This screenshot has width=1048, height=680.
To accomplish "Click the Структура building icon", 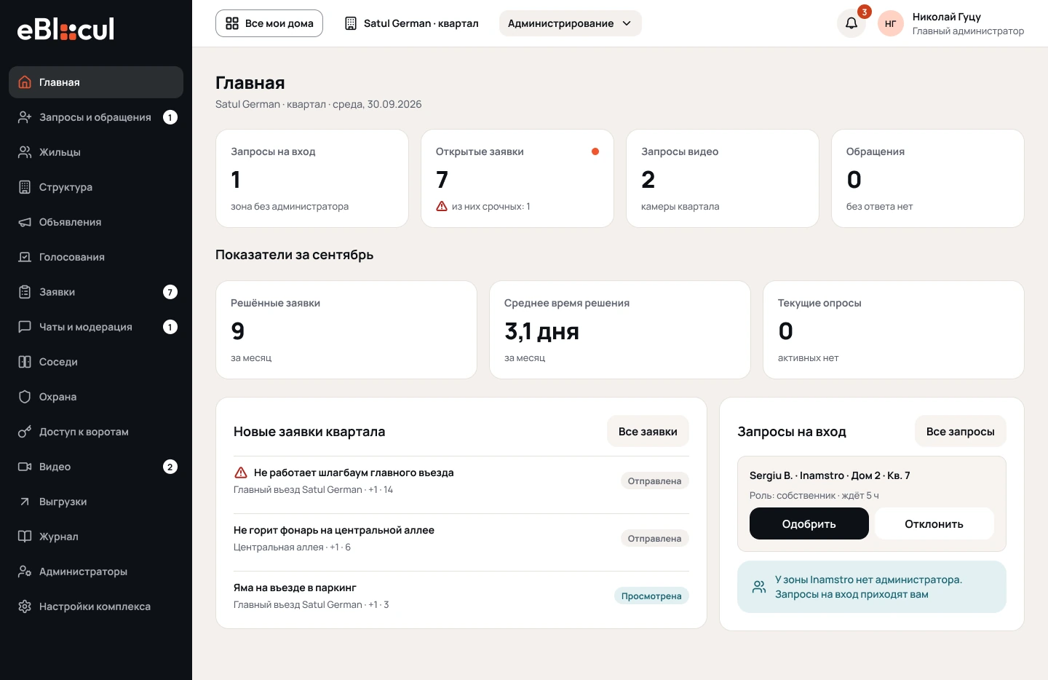I will coord(25,187).
